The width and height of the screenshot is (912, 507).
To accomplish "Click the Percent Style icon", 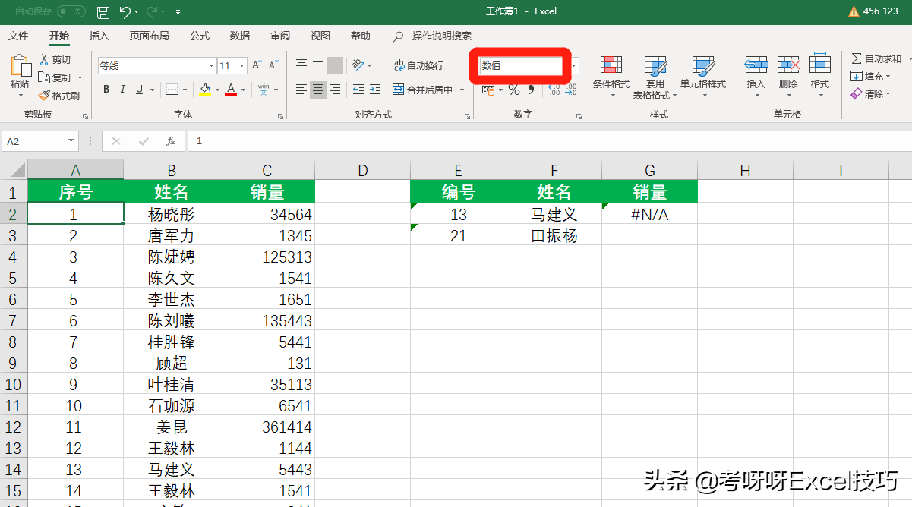I will [514, 90].
